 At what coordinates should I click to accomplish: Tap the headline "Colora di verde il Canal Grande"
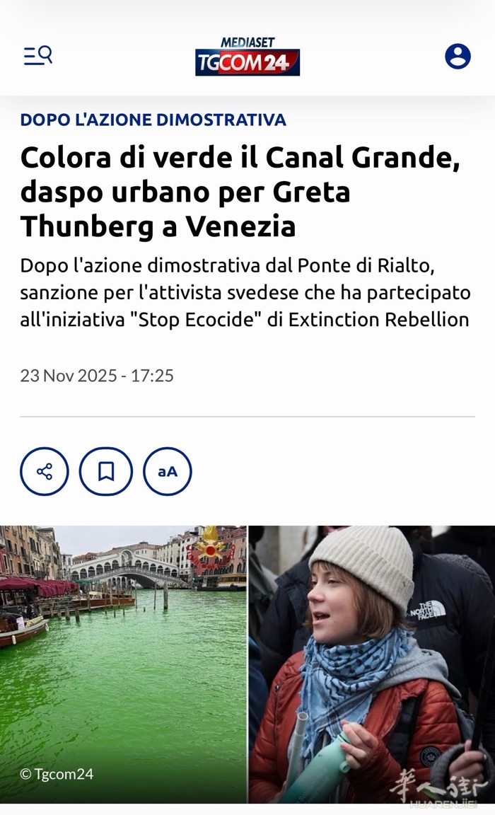point(240,157)
